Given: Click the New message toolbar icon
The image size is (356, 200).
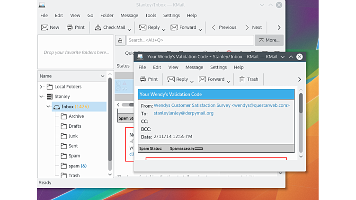Looking at the screenshot, I should coord(50,27).
